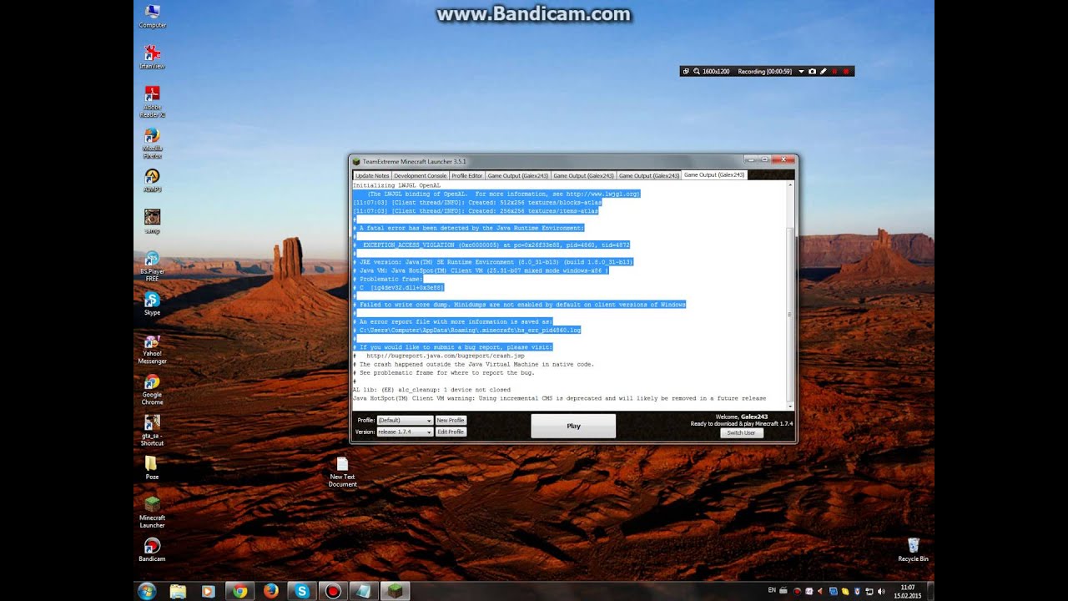The height and width of the screenshot is (601, 1068).
Task: Click the Switch User button
Action: coord(741,433)
